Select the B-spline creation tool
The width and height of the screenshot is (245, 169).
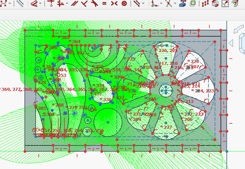4,3
